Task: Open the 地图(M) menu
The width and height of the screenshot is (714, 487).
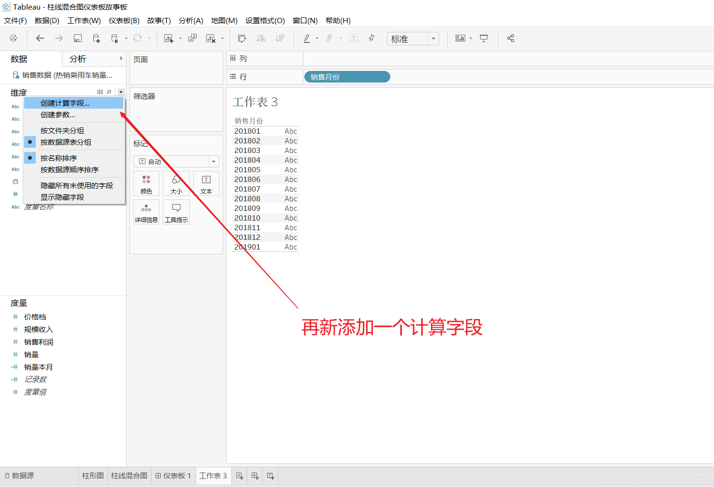Action: pos(224,21)
